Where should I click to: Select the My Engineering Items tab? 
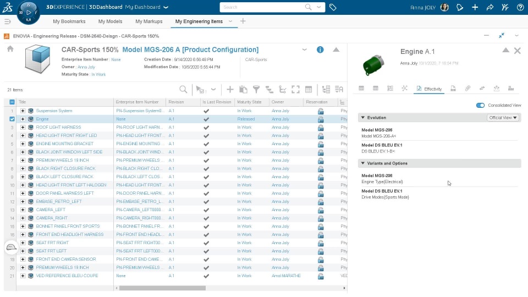[x=199, y=21]
